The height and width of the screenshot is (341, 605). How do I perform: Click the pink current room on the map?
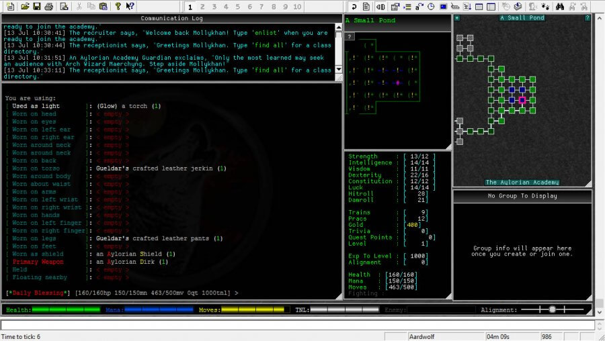522,100
